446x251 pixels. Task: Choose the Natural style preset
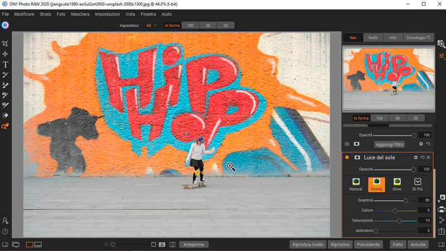[356, 185]
